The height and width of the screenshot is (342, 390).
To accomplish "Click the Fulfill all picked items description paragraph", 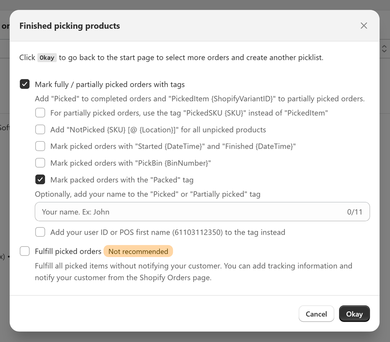I will tap(193, 272).
